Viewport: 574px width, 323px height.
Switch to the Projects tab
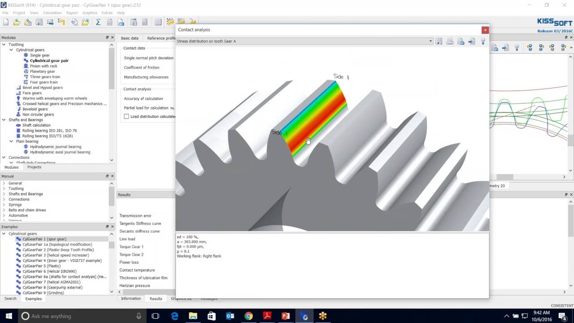click(35, 167)
